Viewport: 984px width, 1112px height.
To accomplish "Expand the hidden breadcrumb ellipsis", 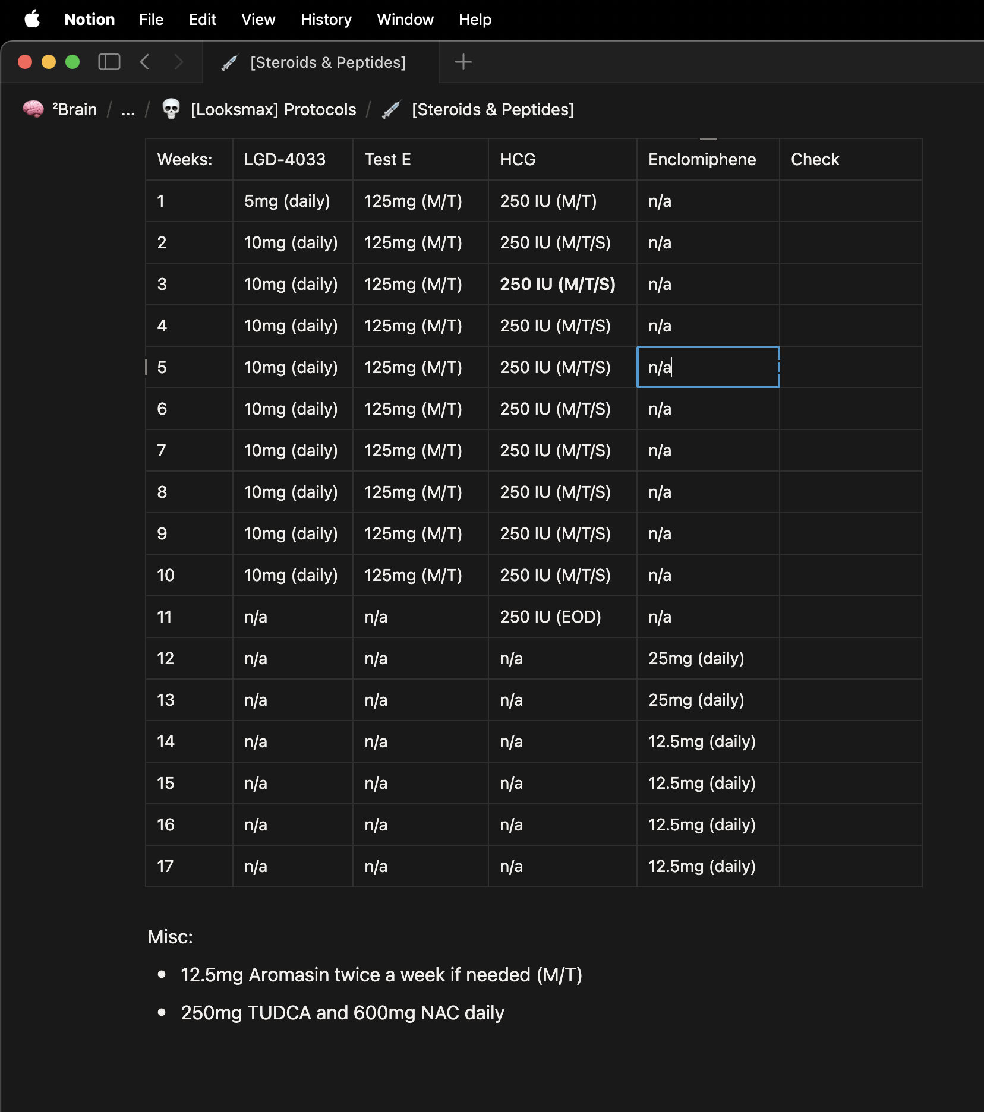I will tap(128, 109).
